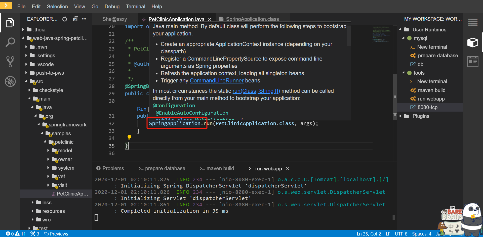Image resolution: width=483 pixels, height=237 pixels.
Task: Click Ln 35, Col 2 in status bar
Action: tap(369, 234)
